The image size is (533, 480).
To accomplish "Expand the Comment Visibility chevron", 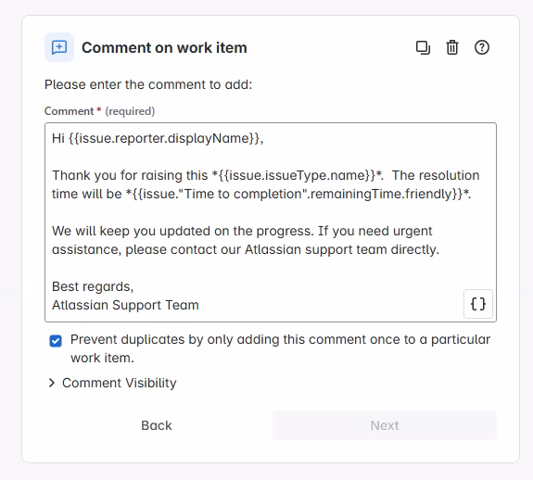I will (52, 383).
